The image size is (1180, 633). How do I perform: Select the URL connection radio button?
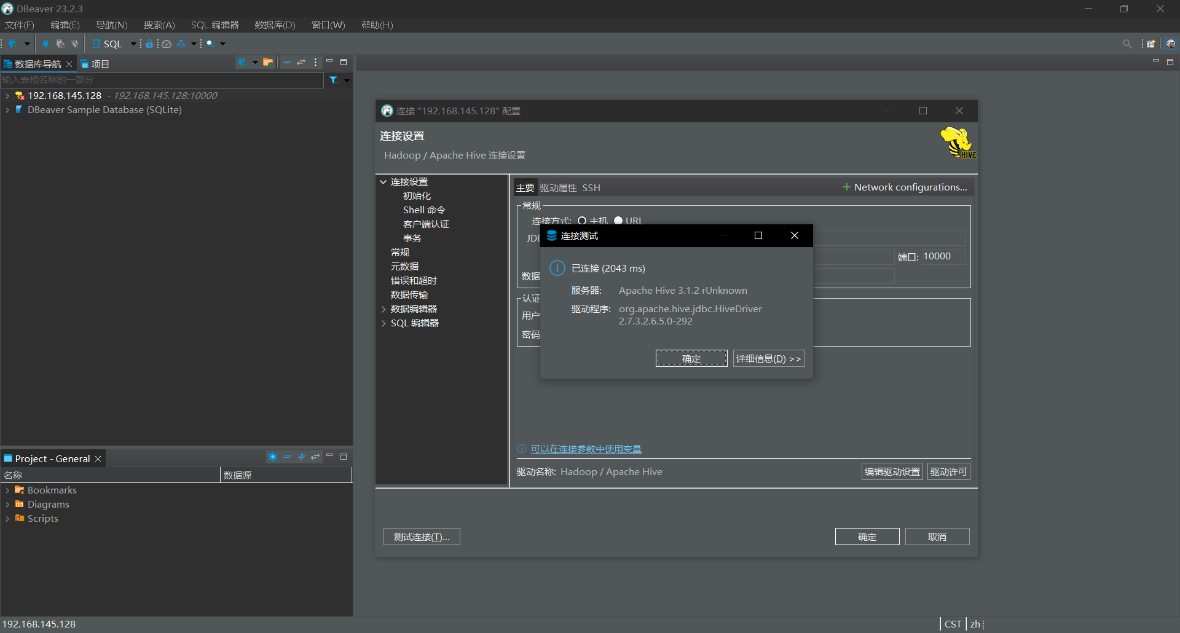pos(618,221)
